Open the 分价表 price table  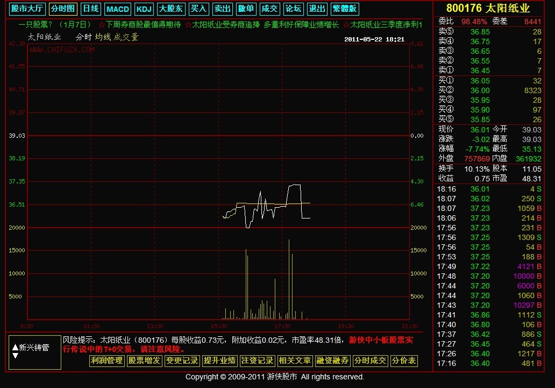click(x=404, y=361)
